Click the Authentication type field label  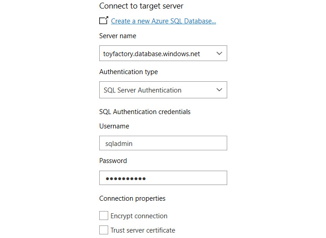coord(128,72)
